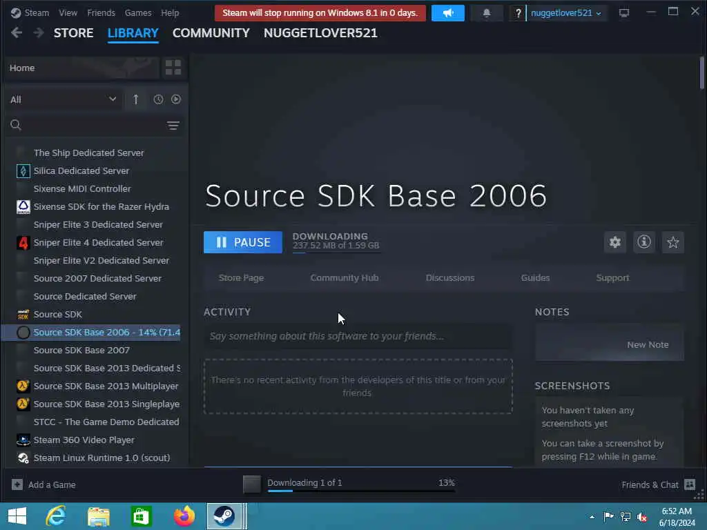Open the Guides link
This screenshot has height=530, width=707.
(535, 277)
